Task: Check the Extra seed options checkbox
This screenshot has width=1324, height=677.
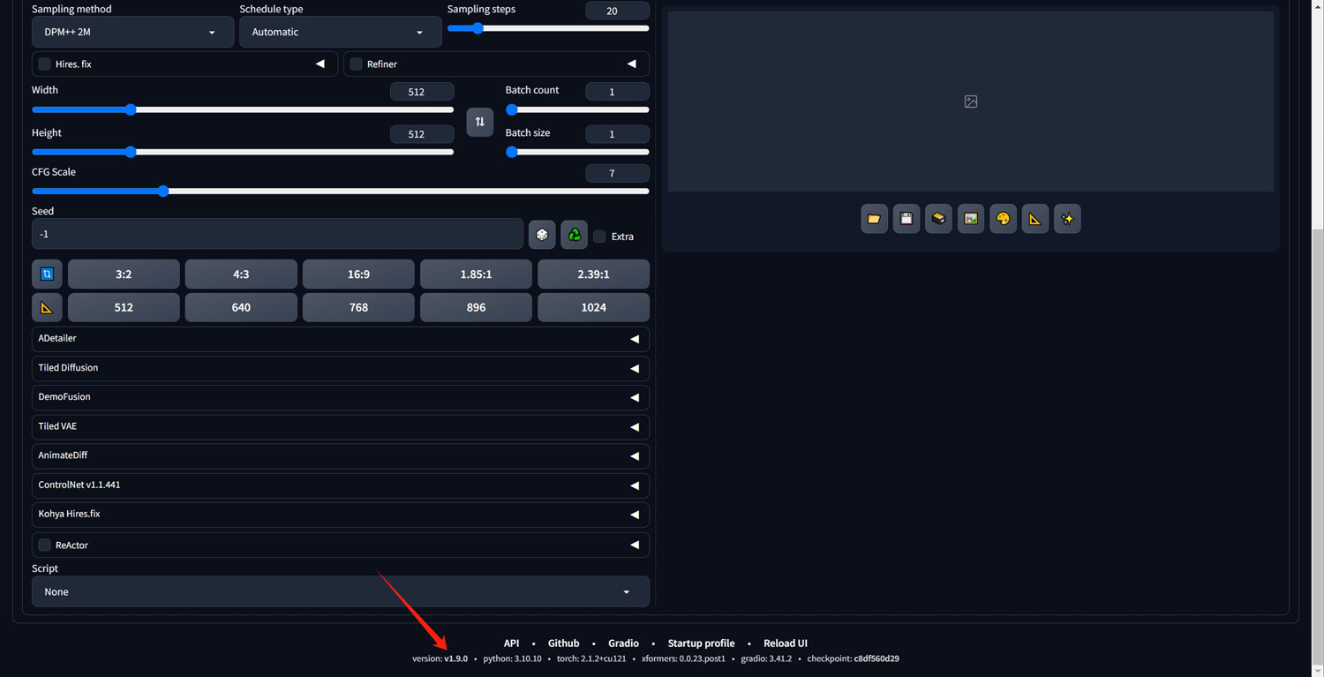Action: pos(597,236)
